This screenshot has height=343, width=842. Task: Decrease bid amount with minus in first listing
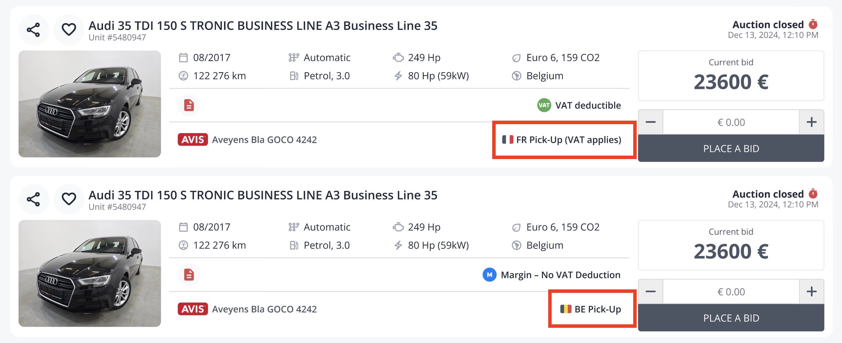[x=651, y=122]
